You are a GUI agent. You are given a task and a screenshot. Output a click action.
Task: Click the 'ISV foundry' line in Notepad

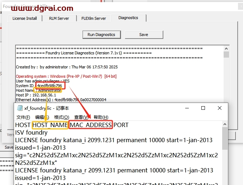[31, 132]
